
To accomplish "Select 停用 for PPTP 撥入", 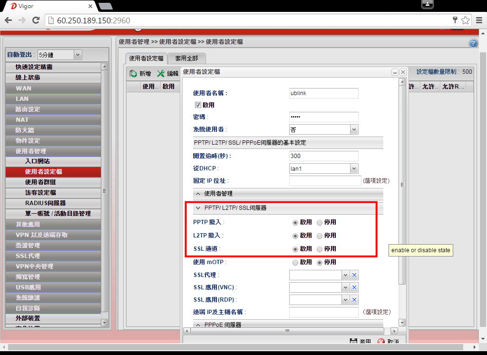I will click(x=320, y=222).
